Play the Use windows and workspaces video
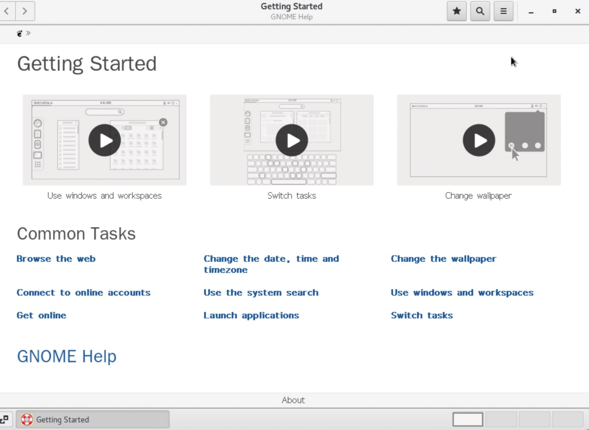589x430 pixels. pyautogui.click(x=105, y=140)
